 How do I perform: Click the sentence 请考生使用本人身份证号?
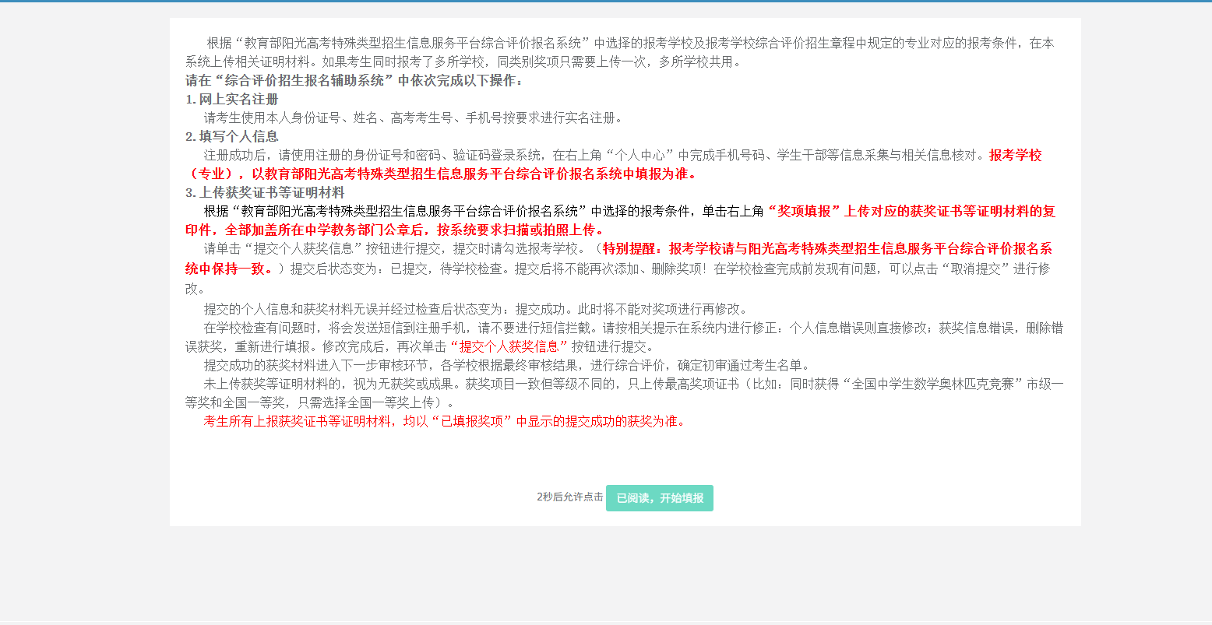point(413,118)
